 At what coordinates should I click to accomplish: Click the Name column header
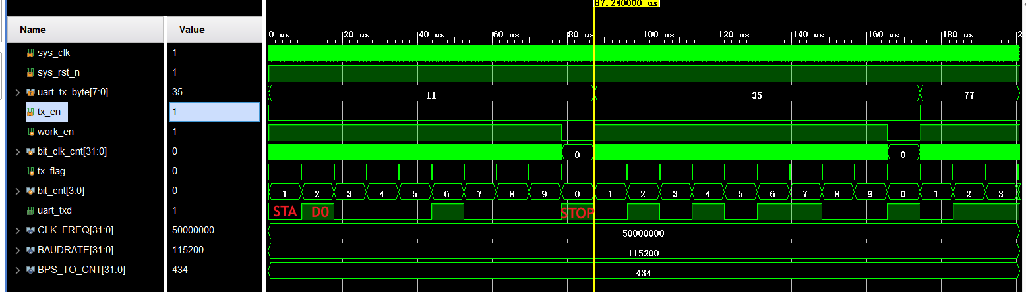[x=33, y=30]
